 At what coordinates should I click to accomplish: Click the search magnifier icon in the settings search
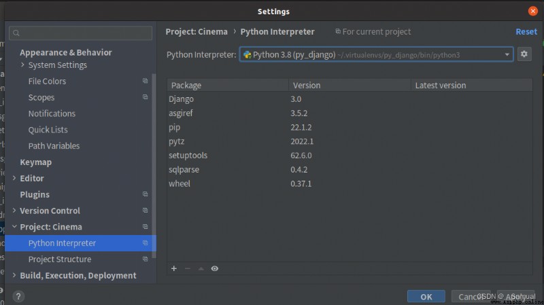click(x=16, y=33)
